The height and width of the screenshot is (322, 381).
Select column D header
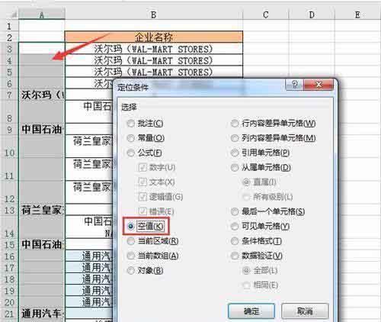pyautogui.click(x=312, y=14)
